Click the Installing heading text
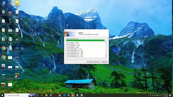The width and height of the screenshot is (173, 97). (x=81, y=33)
